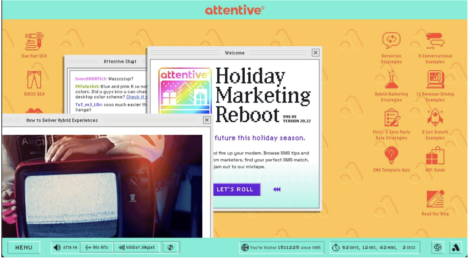Click the countdown timer clock icon
This screenshot has width=468, height=259.
336,248
